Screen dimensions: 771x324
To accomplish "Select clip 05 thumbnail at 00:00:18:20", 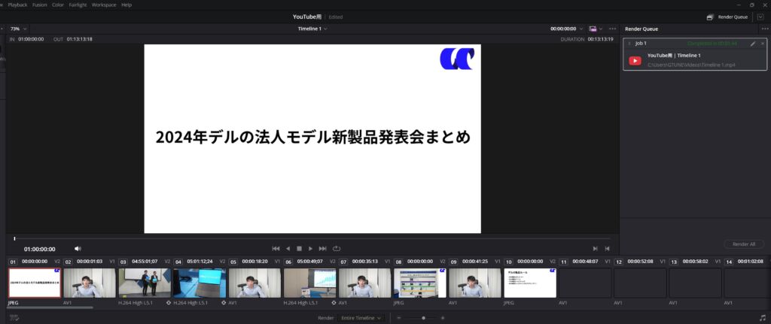I will [254, 282].
